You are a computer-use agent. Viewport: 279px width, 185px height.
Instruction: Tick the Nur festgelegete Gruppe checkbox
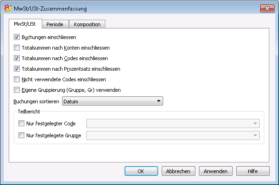click(21, 135)
